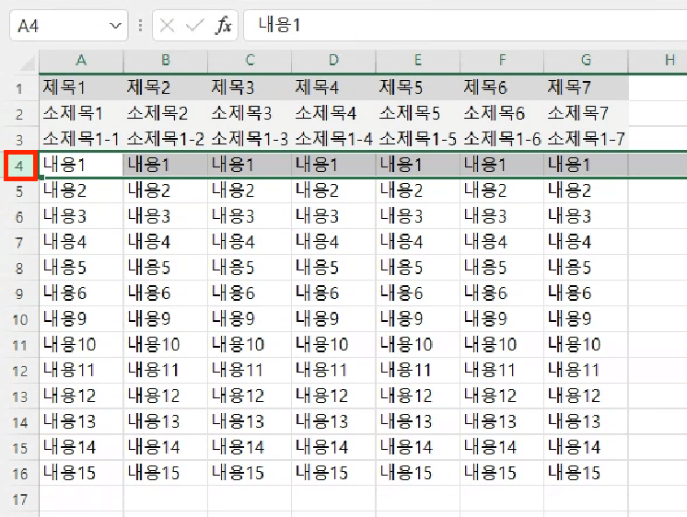
Task: Click cell containing 소제목1-5
Action: [417, 139]
